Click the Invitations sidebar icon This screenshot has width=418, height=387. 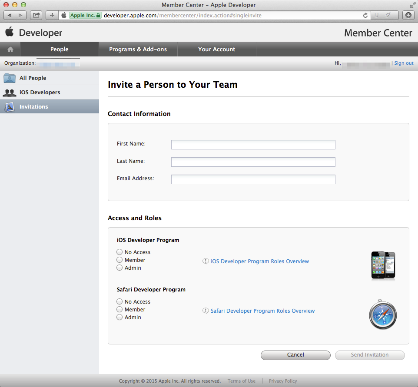pyautogui.click(x=9, y=106)
